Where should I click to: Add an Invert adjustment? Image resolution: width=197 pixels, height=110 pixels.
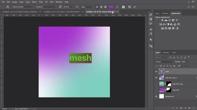click(x=162, y=28)
